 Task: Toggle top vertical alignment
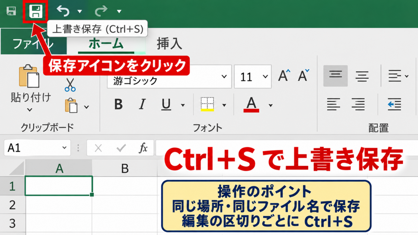335,76
